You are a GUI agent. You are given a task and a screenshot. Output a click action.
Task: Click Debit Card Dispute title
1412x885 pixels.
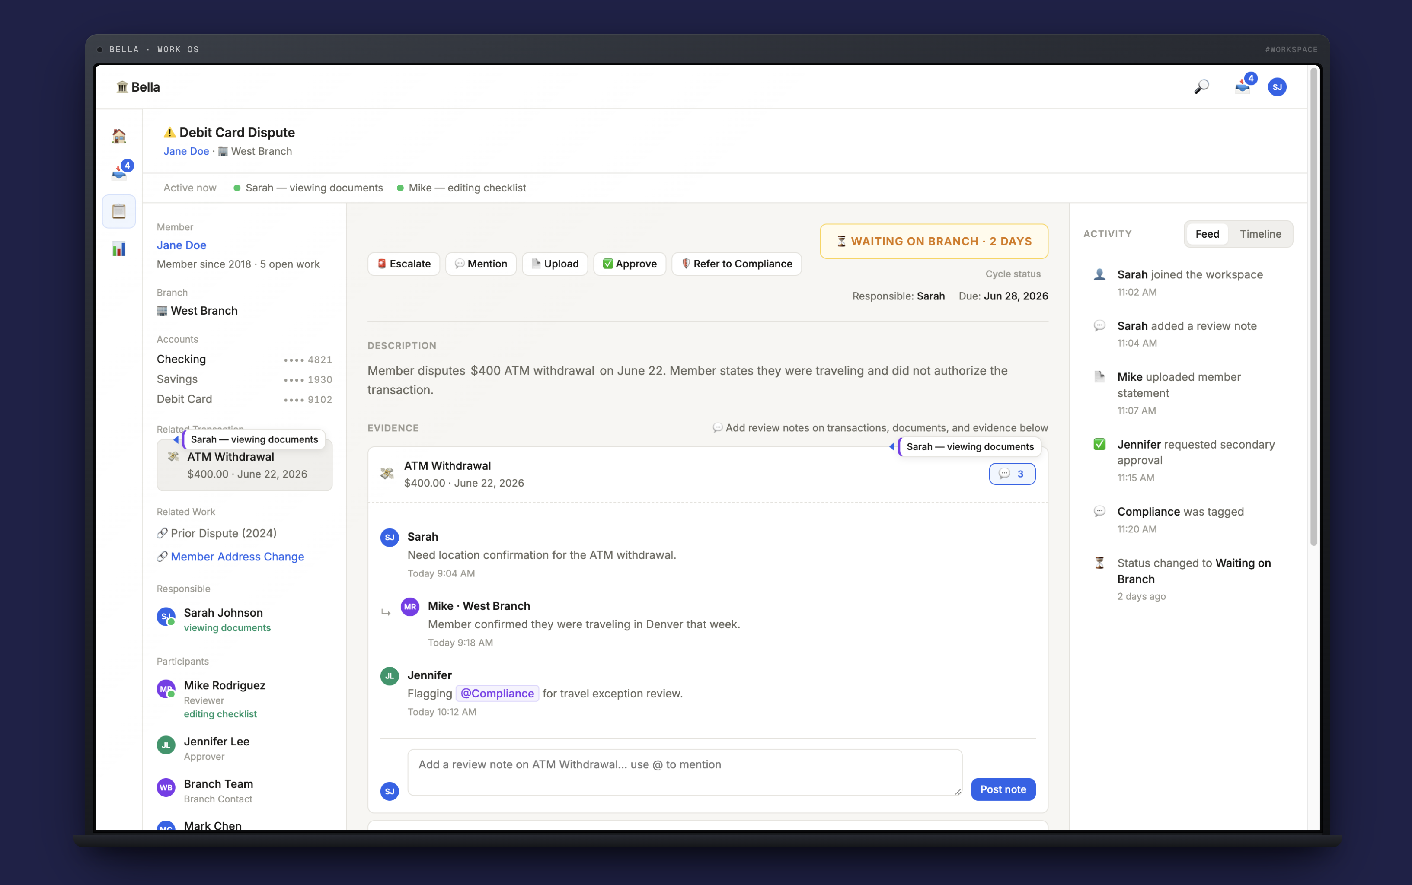tap(237, 132)
